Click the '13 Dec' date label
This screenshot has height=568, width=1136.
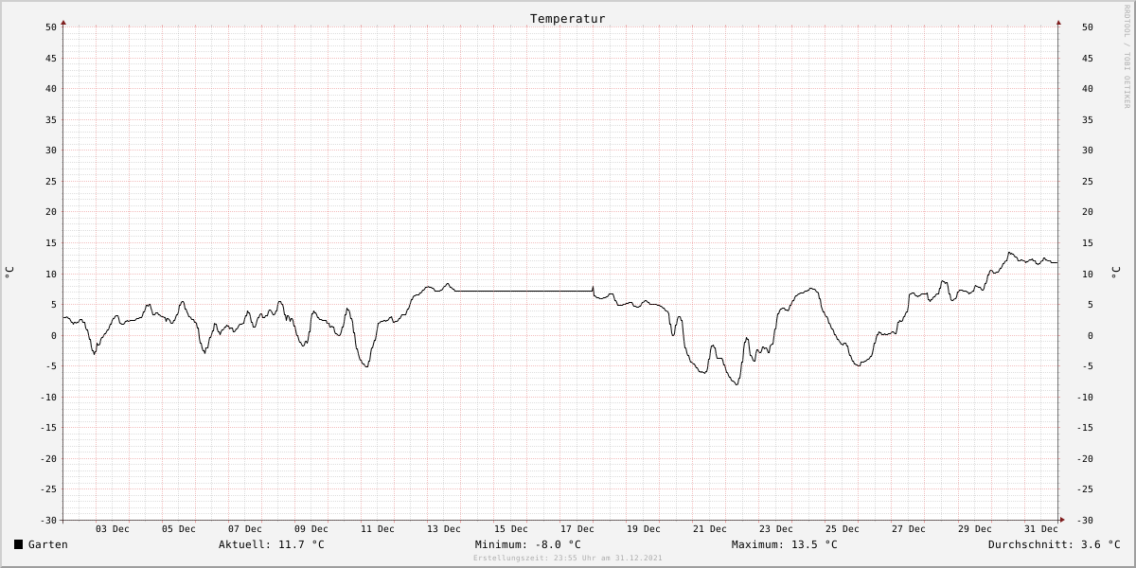(444, 529)
